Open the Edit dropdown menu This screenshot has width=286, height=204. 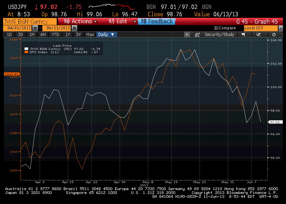(118, 21)
